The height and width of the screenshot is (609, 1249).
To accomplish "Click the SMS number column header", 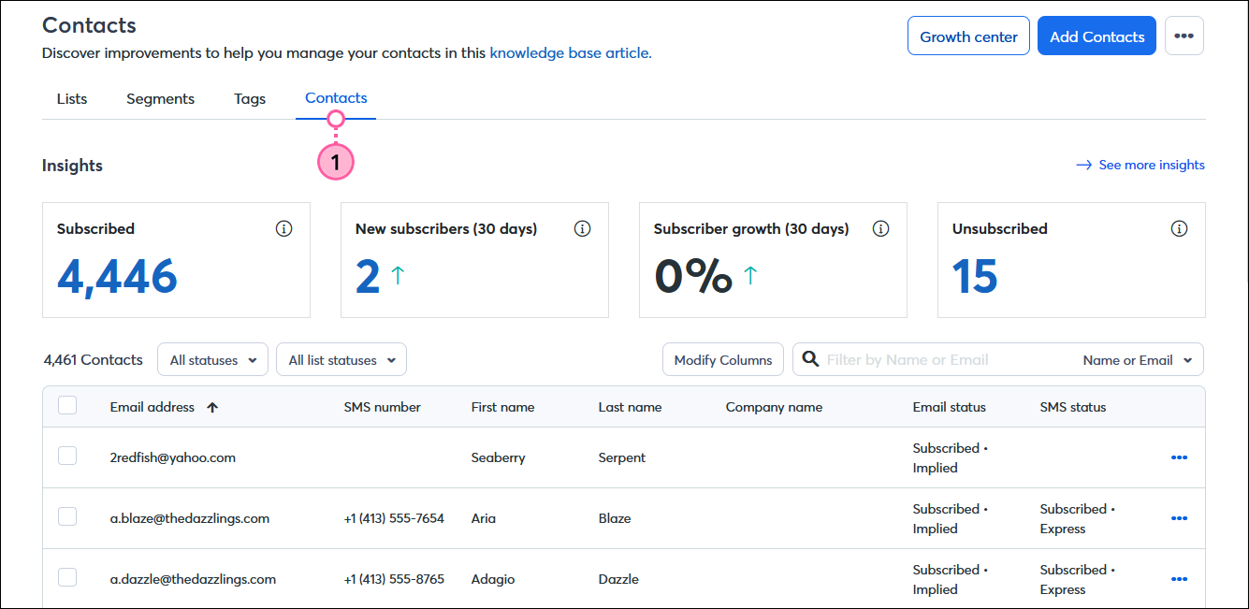I will [383, 407].
